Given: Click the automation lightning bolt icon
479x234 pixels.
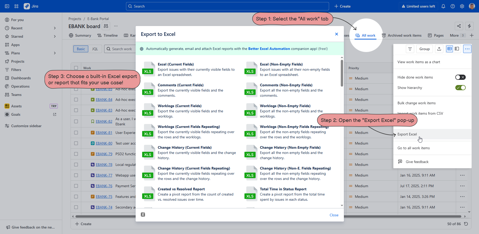Looking at the screenshot, I should tap(469, 26).
